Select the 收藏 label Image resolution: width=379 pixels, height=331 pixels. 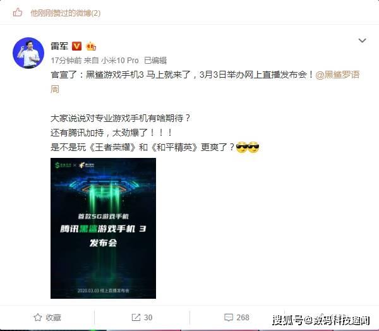[54, 318]
